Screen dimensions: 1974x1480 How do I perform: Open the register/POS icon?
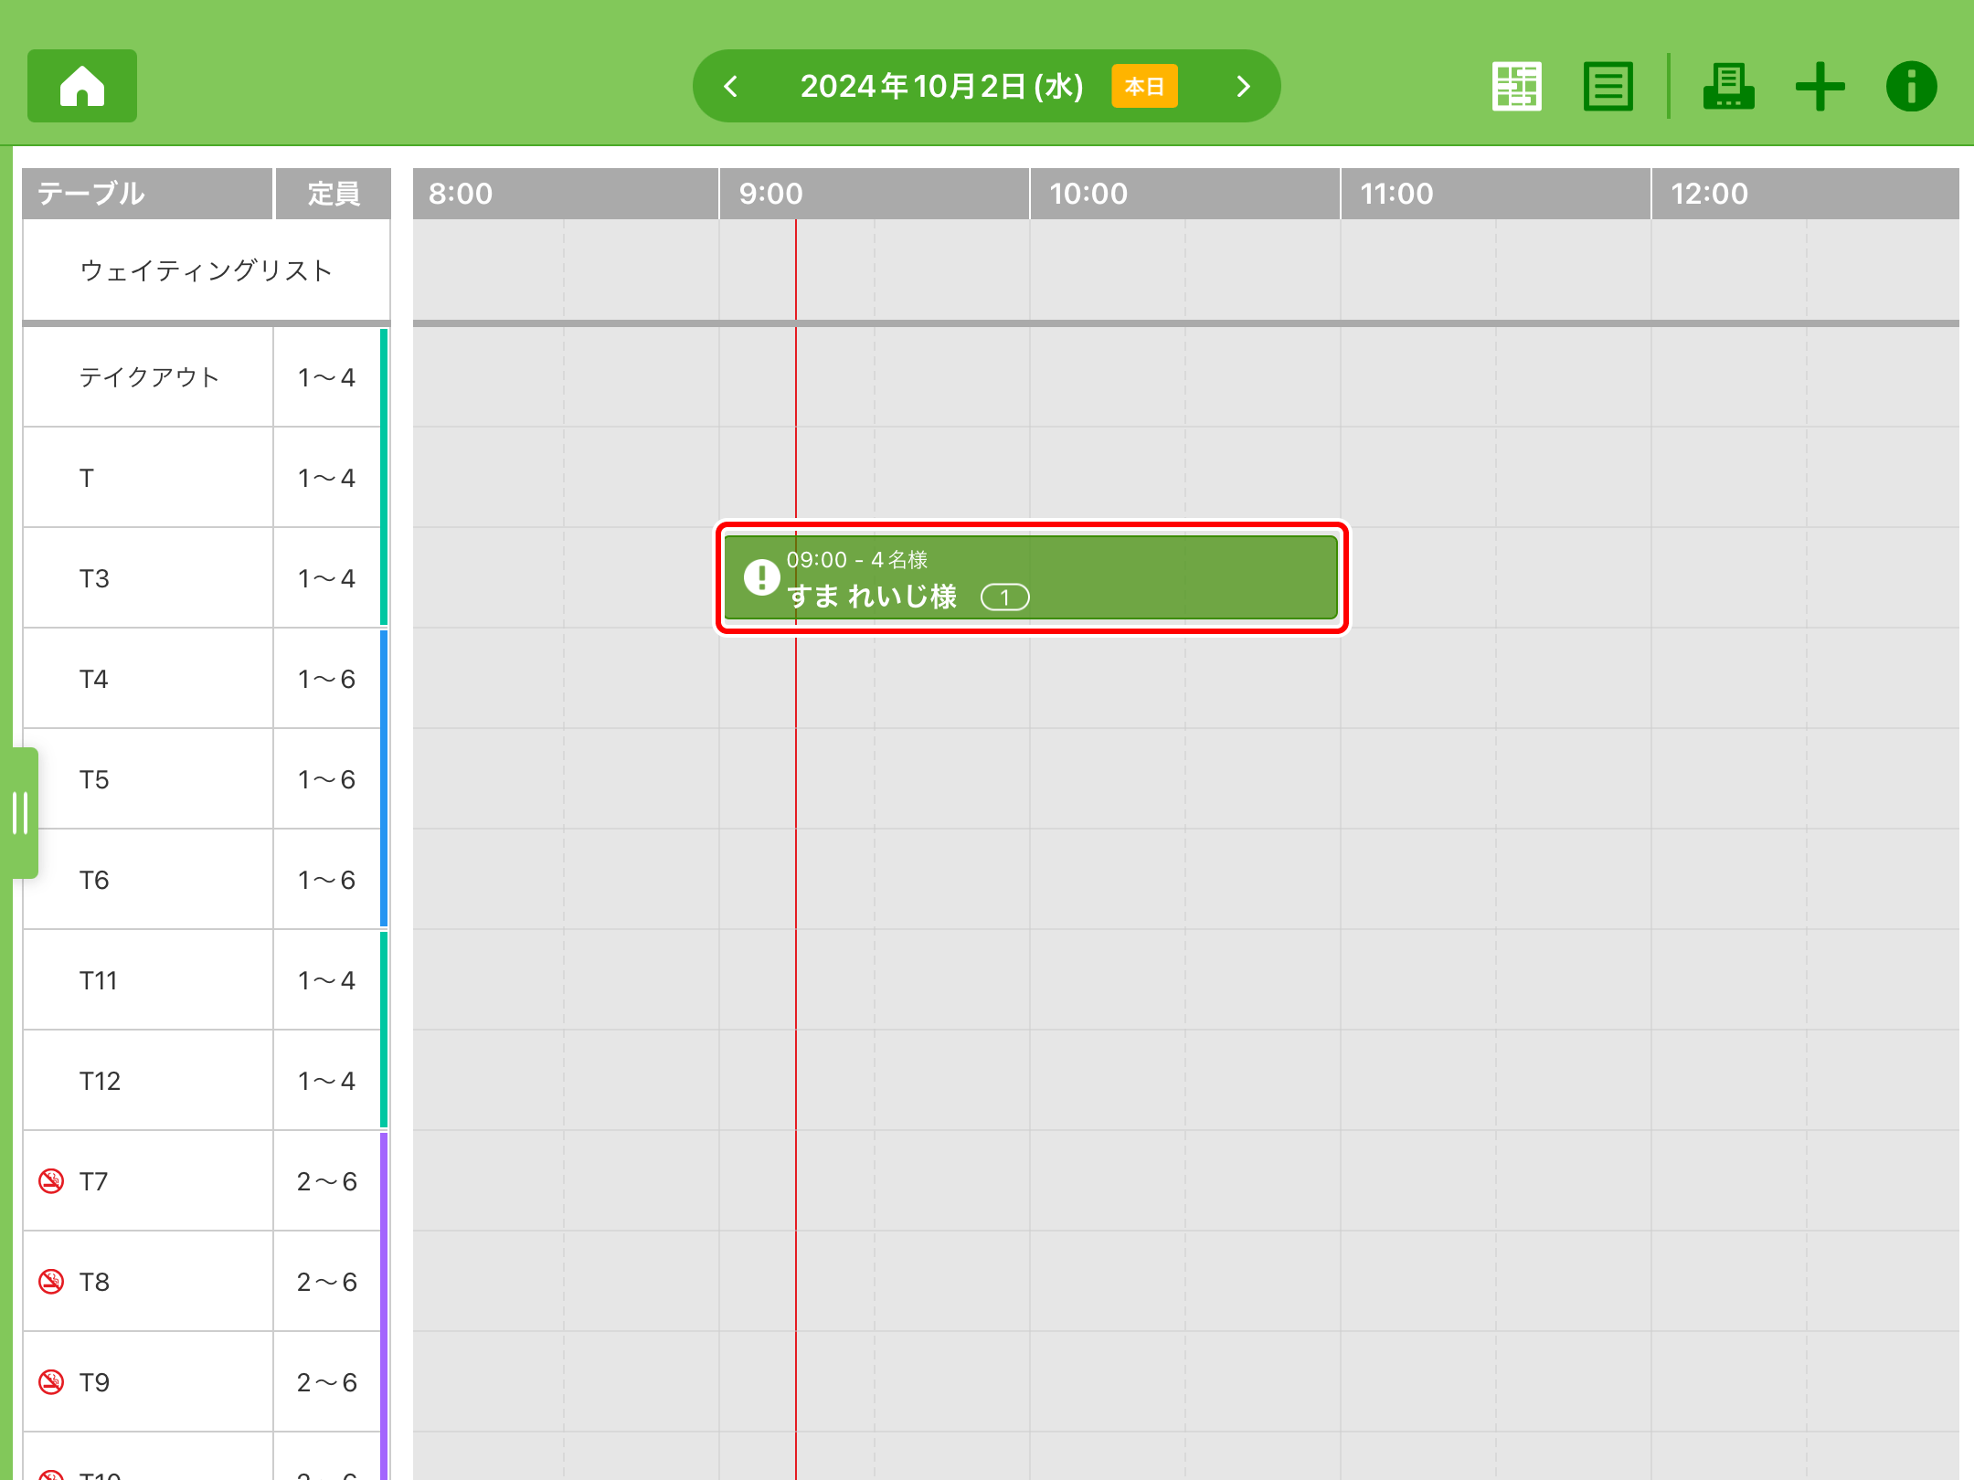tap(1727, 86)
